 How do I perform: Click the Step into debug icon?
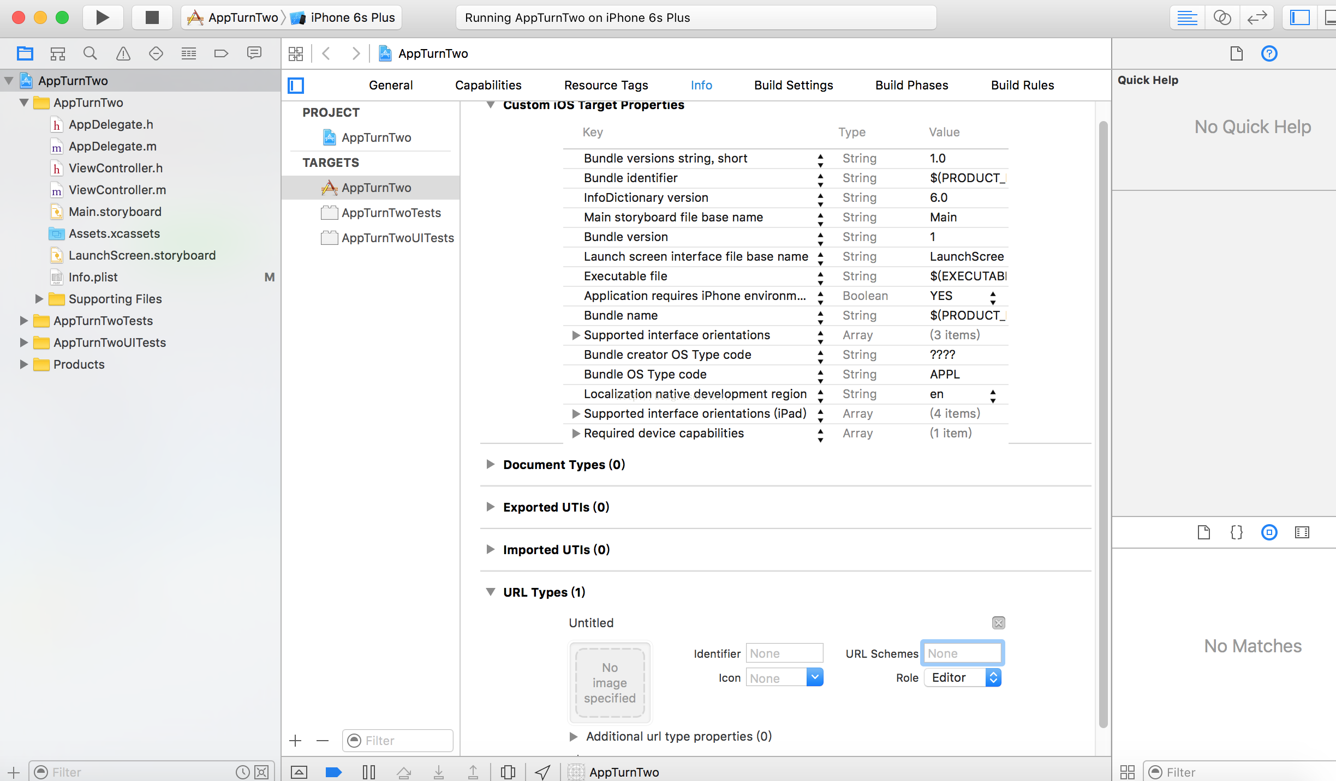pyautogui.click(x=439, y=772)
